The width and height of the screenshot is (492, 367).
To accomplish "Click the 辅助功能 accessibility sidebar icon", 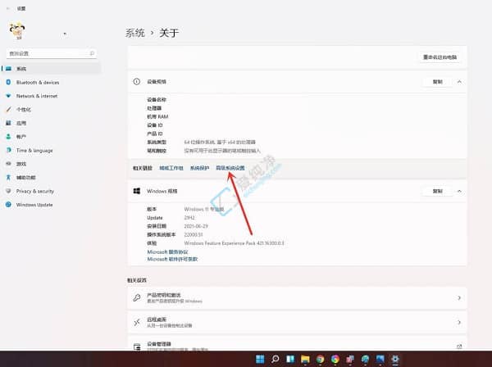I will click(x=8, y=178).
